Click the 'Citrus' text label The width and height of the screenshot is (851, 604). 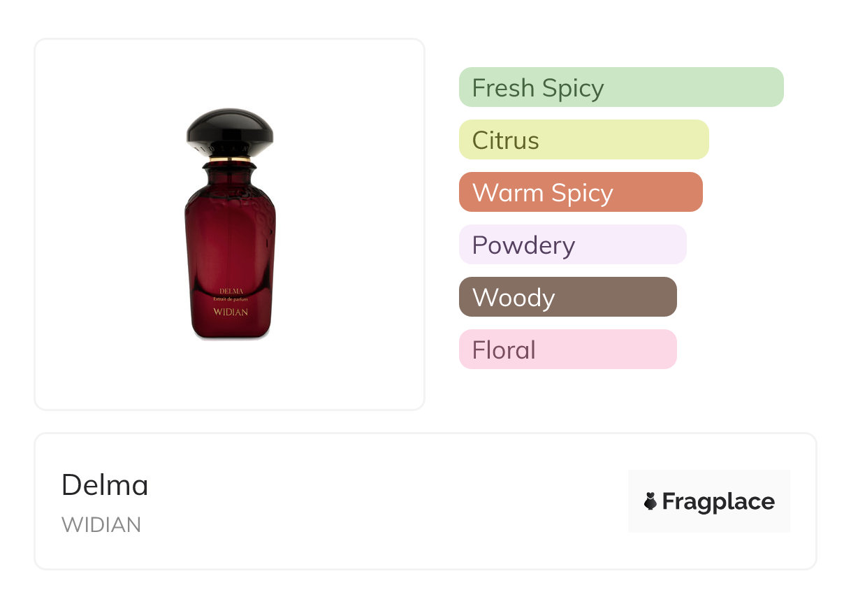point(505,141)
